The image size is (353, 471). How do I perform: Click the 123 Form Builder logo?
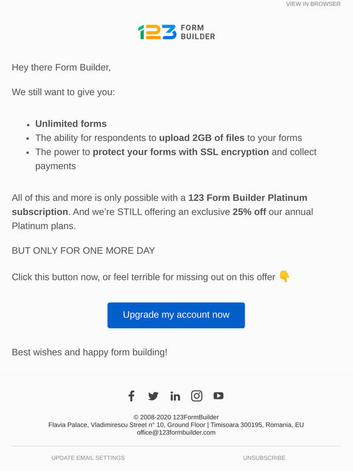pyautogui.click(x=177, y=32)
